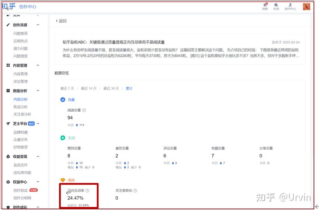Select the 创作灵感 pencil icon
Screen dimensions: 319x210
tap(8, 25)
